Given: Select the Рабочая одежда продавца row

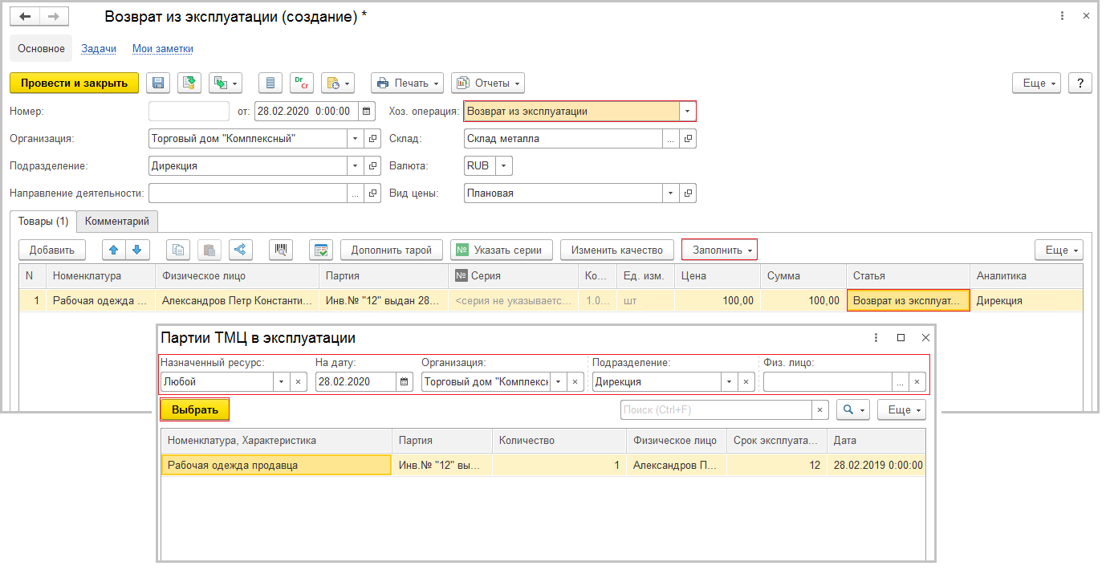Looking at the screenshot, I should [276, 465].
